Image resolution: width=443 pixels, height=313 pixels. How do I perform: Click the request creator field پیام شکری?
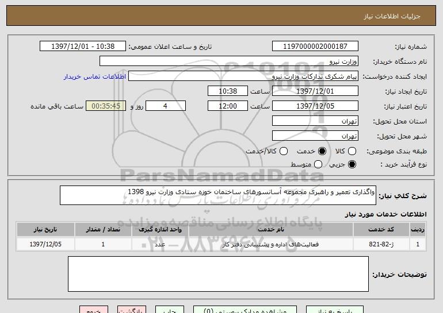pyautogui.click(x=243, y=76)
